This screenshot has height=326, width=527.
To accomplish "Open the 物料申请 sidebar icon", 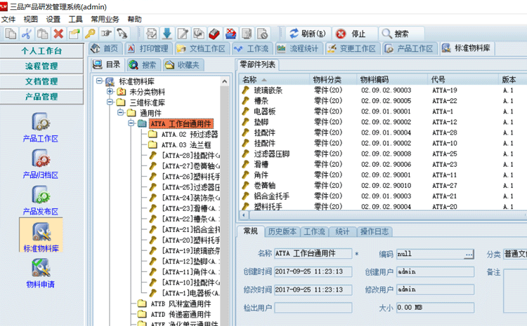I will [41, 273].
